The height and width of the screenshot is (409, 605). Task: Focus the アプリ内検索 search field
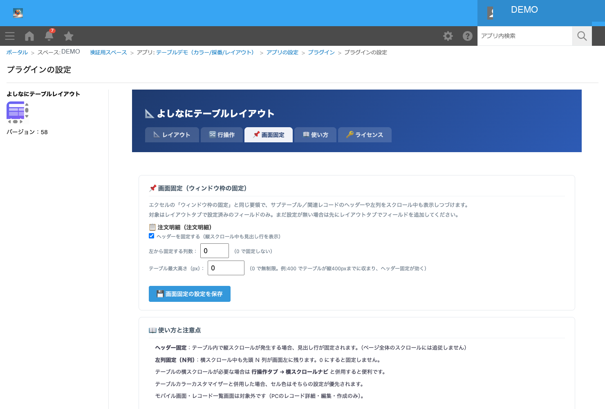(525, 36)
